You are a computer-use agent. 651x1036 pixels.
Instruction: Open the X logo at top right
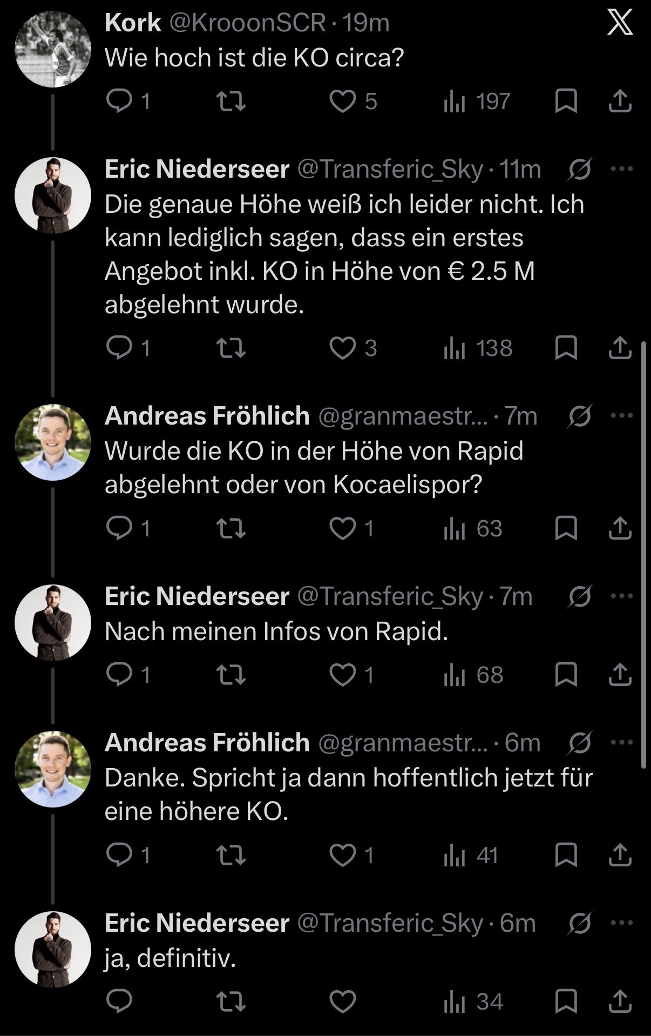click(620, 23)
